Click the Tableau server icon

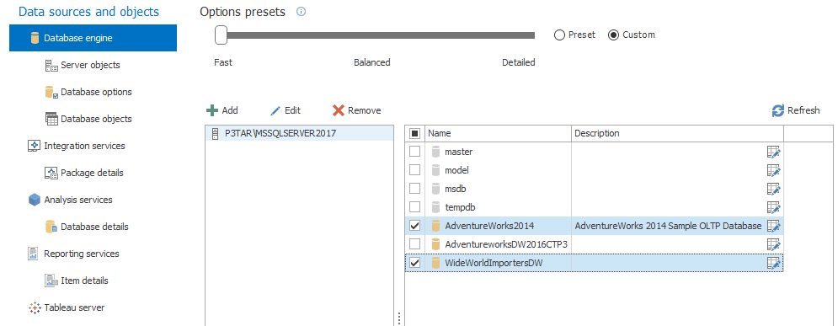click(35, 307)
